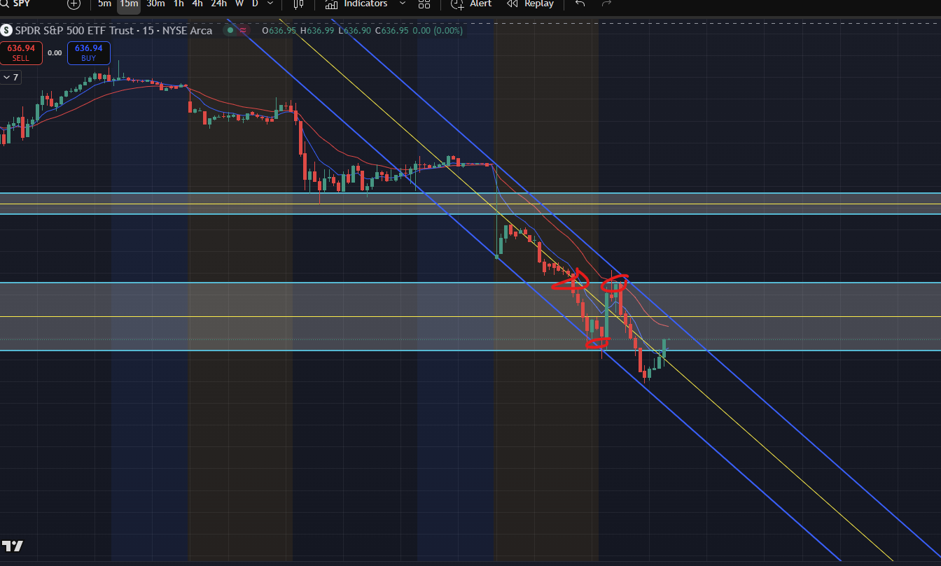The width and height of the screenshot is (941, 566).
Task: Click the redo arrow
Action: (x=606, y=3)
